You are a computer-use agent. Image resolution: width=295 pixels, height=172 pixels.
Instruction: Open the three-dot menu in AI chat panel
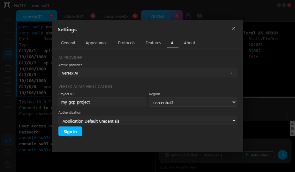pos(287,114)
